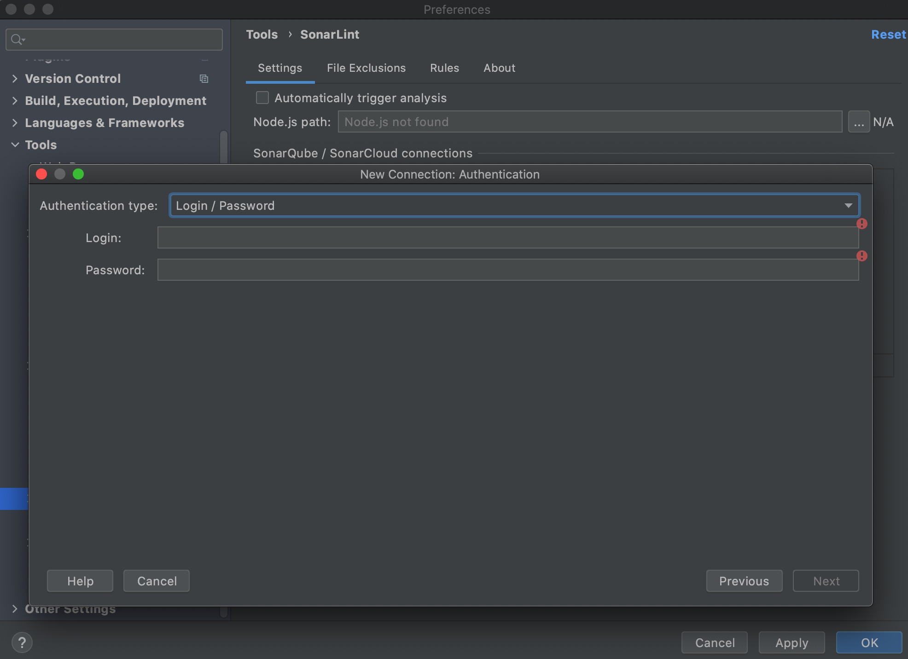Viewport: 908px width, 659px height.
Task: Expand the Version Control section
Action: click(x=15, y=79)
